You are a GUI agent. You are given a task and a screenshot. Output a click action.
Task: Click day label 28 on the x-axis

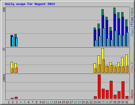[x=115, y=102]
